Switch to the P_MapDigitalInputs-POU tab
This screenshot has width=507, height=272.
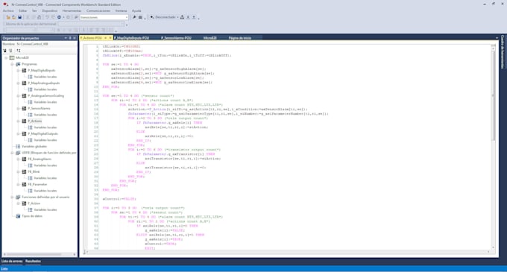pyautogui.click(x=132, y=38)
